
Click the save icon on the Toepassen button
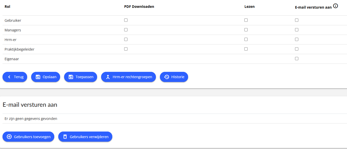(71, 77)
